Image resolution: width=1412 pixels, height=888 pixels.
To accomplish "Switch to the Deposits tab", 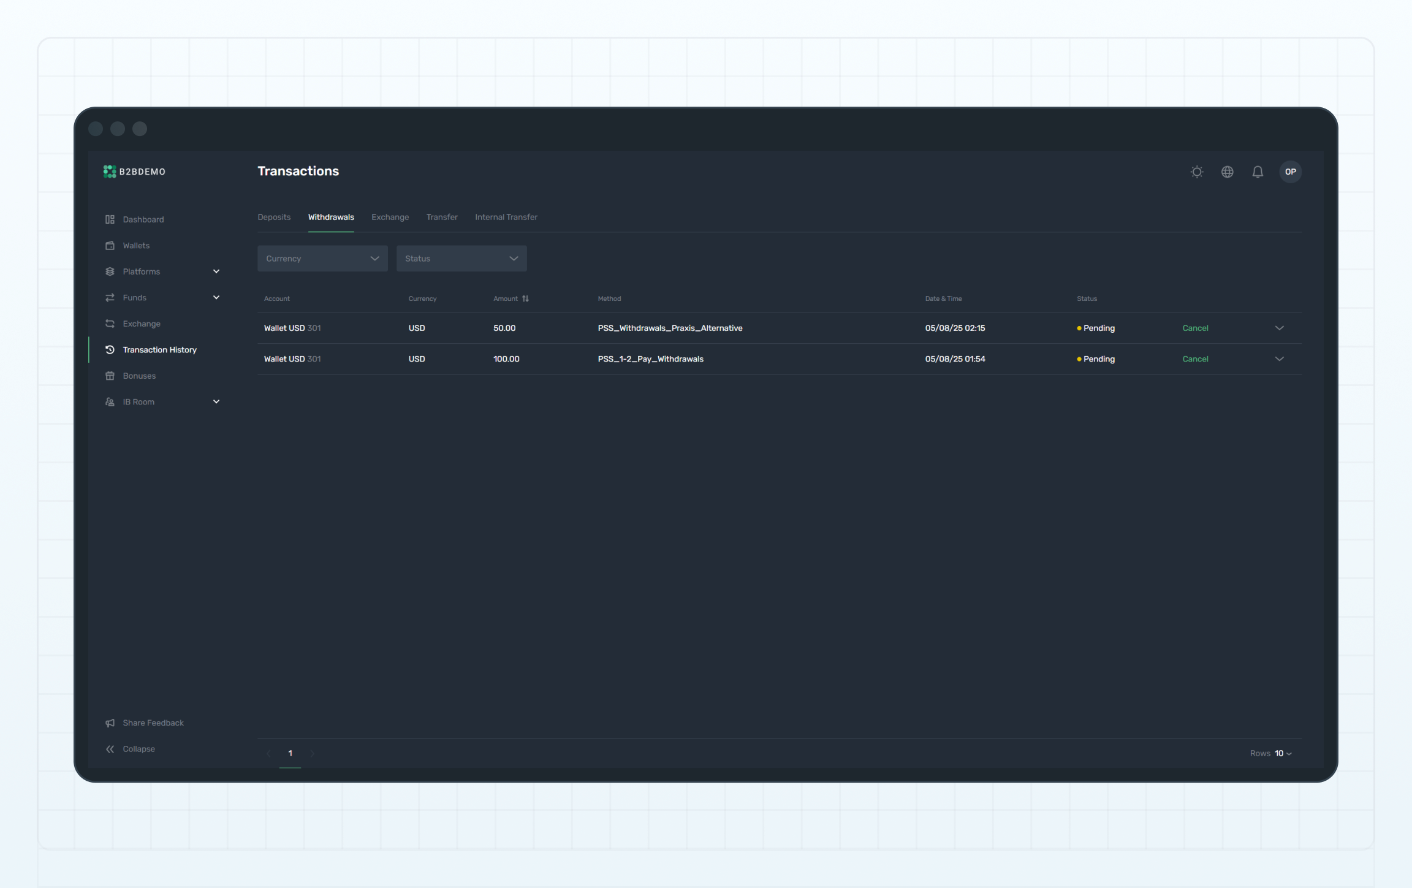I will point(274,217).
